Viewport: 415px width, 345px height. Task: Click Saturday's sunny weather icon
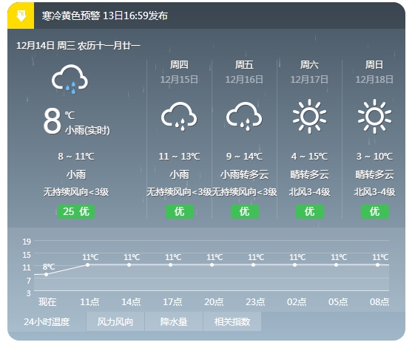309,116
